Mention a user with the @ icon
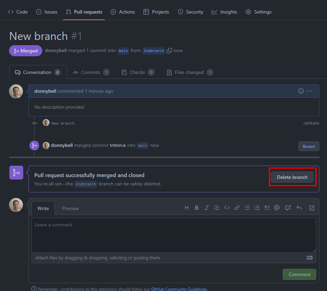Viewport: 327px width, 291px height. click(x=277, y=207)
